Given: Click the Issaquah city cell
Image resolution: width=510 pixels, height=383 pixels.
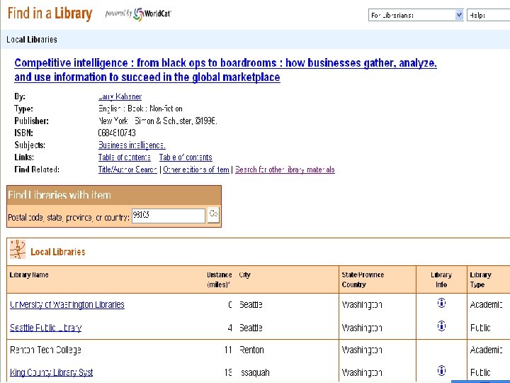Looking at the screenshot, I should pyautogui.click(x=255, y=372).
